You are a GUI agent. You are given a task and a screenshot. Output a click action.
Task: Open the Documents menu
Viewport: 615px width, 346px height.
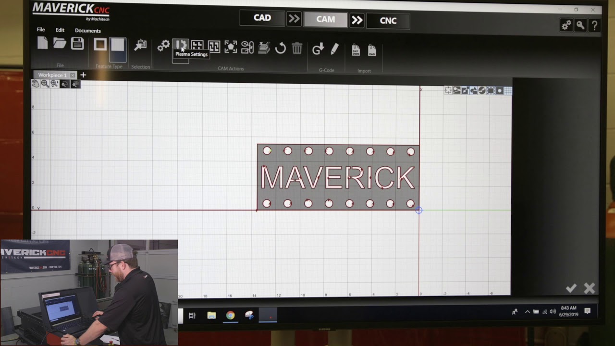point(87,31)
